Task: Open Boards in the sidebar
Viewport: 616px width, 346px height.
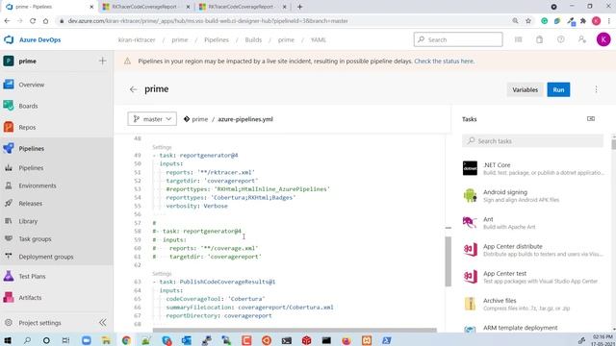Action: (x=28, y=106)
